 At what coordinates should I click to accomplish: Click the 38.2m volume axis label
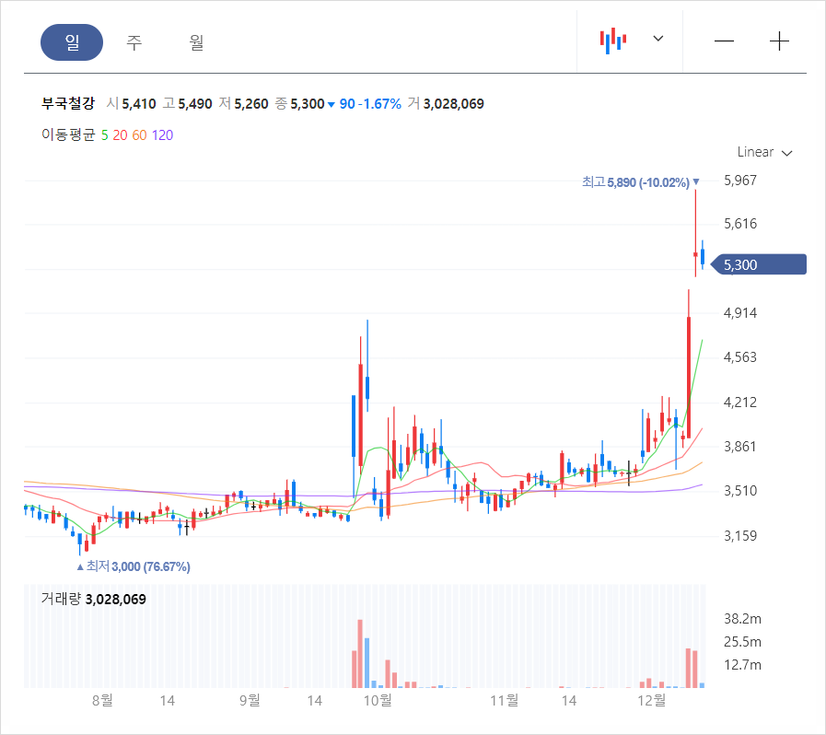tap(742, 619)
